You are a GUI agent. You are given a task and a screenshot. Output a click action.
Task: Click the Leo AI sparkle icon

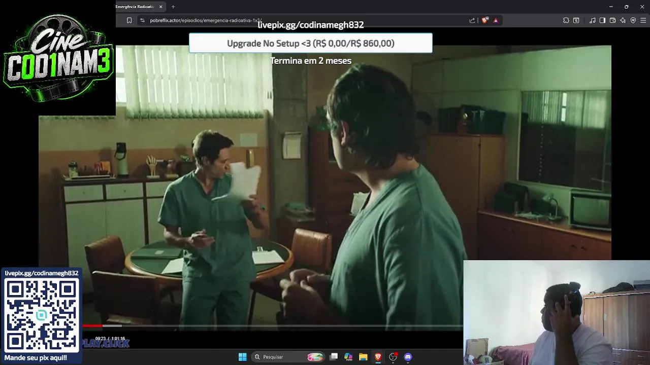point(623,20)
